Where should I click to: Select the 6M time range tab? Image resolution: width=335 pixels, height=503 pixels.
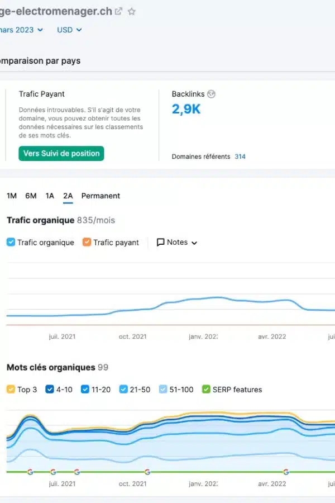click(31, 196)
